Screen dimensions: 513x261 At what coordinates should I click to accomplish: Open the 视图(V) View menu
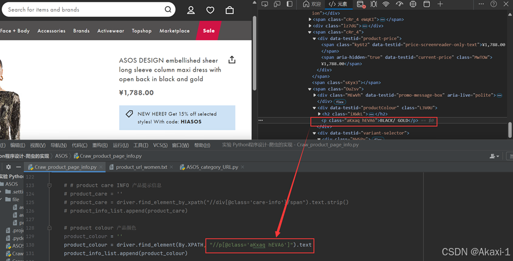[x=38, y=145]
